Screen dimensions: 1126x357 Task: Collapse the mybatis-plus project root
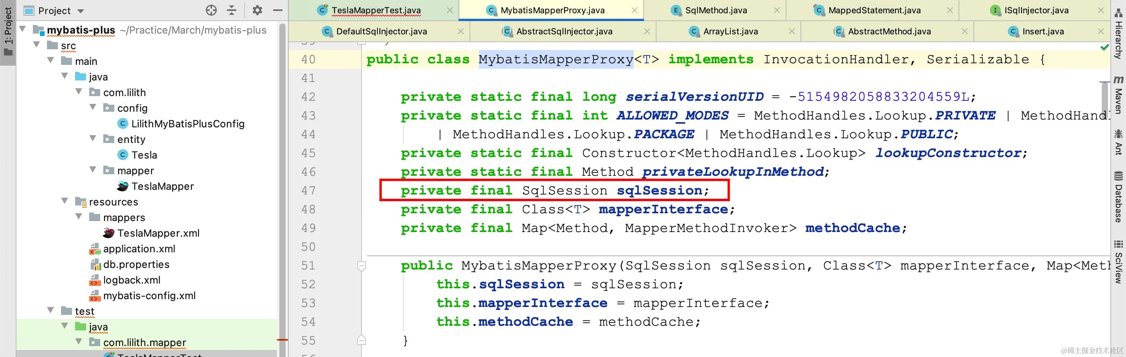tap(23, 29)
